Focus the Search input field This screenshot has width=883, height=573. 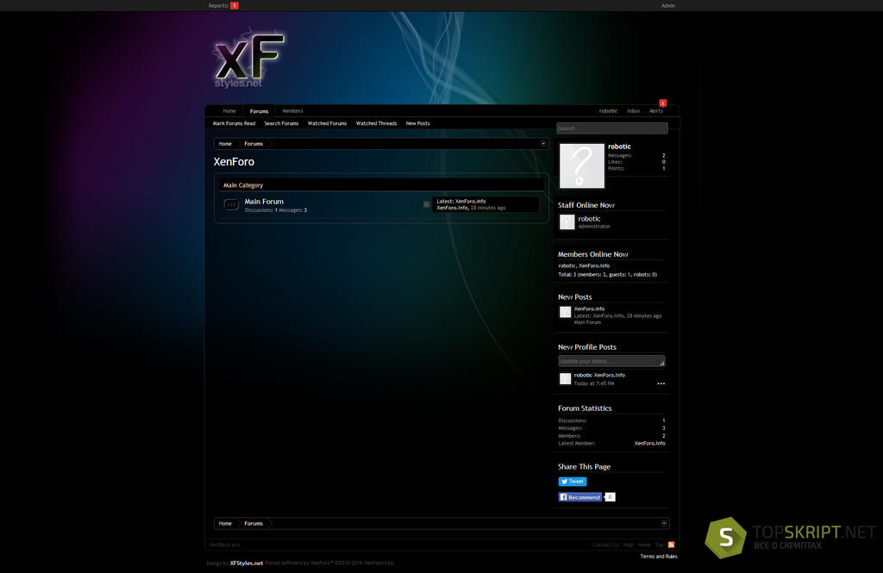(x=612, y=128)
